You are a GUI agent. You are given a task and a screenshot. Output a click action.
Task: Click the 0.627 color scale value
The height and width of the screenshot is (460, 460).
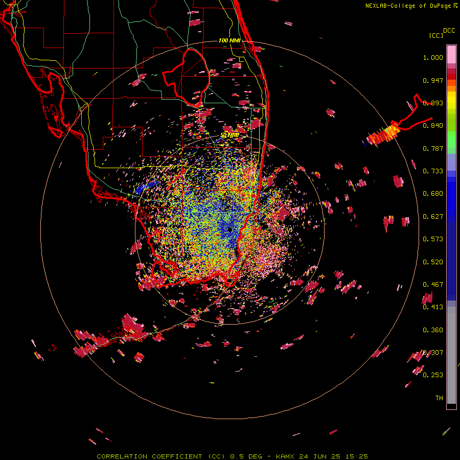coord(433,217)
